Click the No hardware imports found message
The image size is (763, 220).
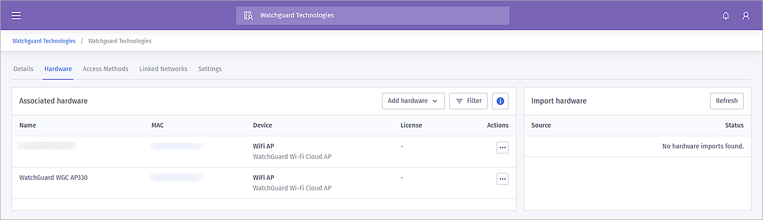pos(703,146)
